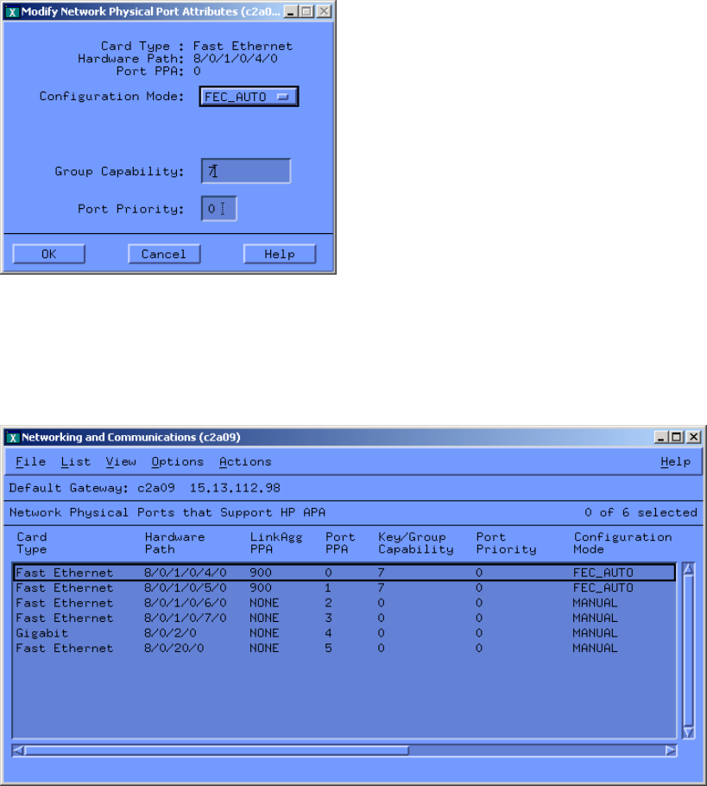Select the Fast Ethernet 8/0/1/0/6/0 row
The image size is (707, 786).
tap(344, 603)
